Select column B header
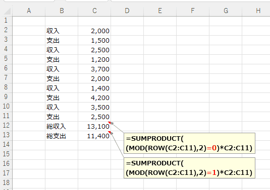This screenshot has height=190, width=270. pos(62,11)
